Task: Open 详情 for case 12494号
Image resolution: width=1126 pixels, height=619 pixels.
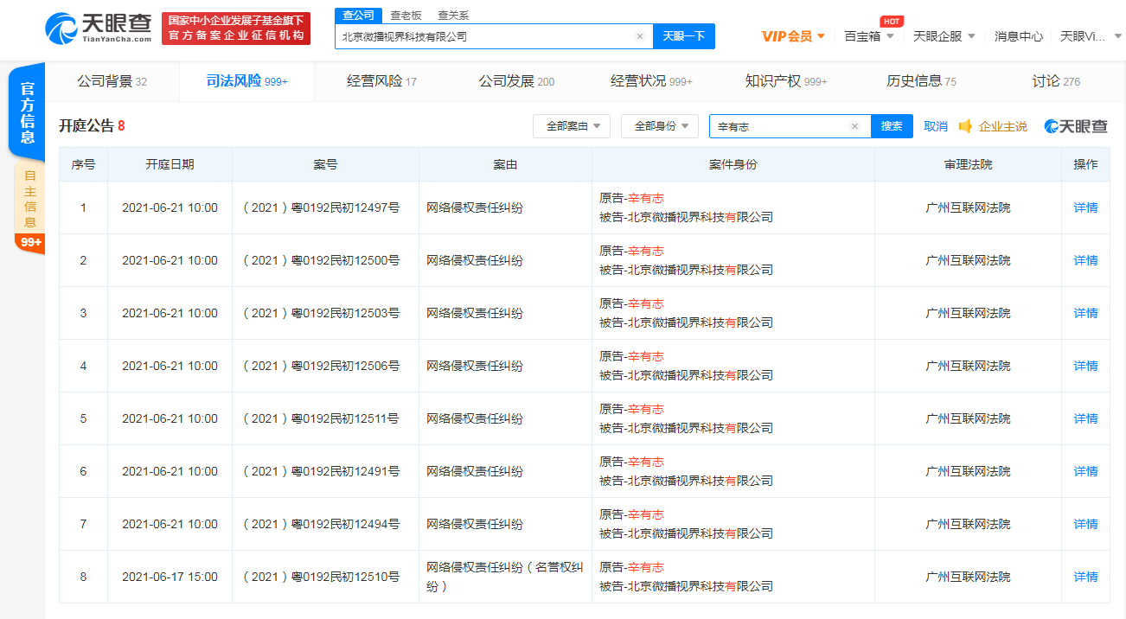Action: 1085,524
